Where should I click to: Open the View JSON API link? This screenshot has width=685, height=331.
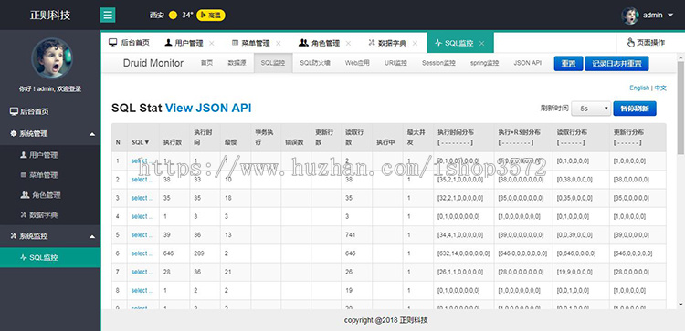click(208, 109)
